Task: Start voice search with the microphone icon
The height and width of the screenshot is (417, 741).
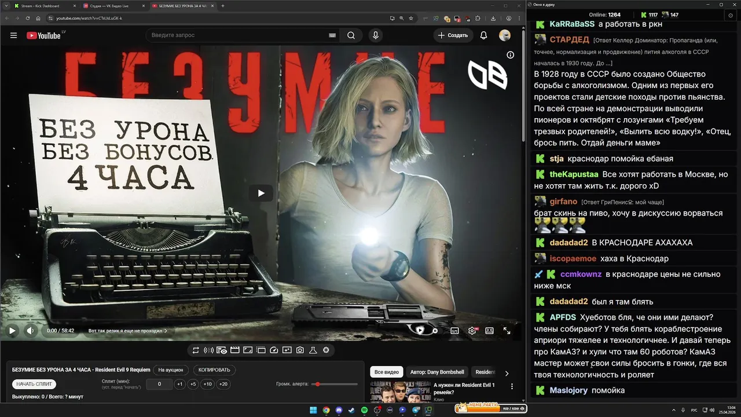Action: [x=376, y=35]
